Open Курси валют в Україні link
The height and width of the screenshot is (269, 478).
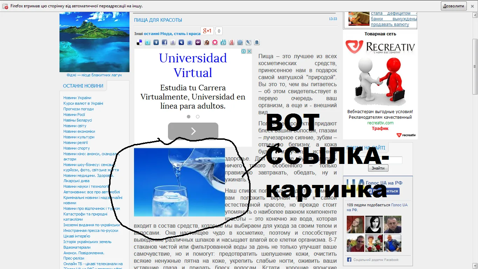pyautogui.click(x=83, y=103)
